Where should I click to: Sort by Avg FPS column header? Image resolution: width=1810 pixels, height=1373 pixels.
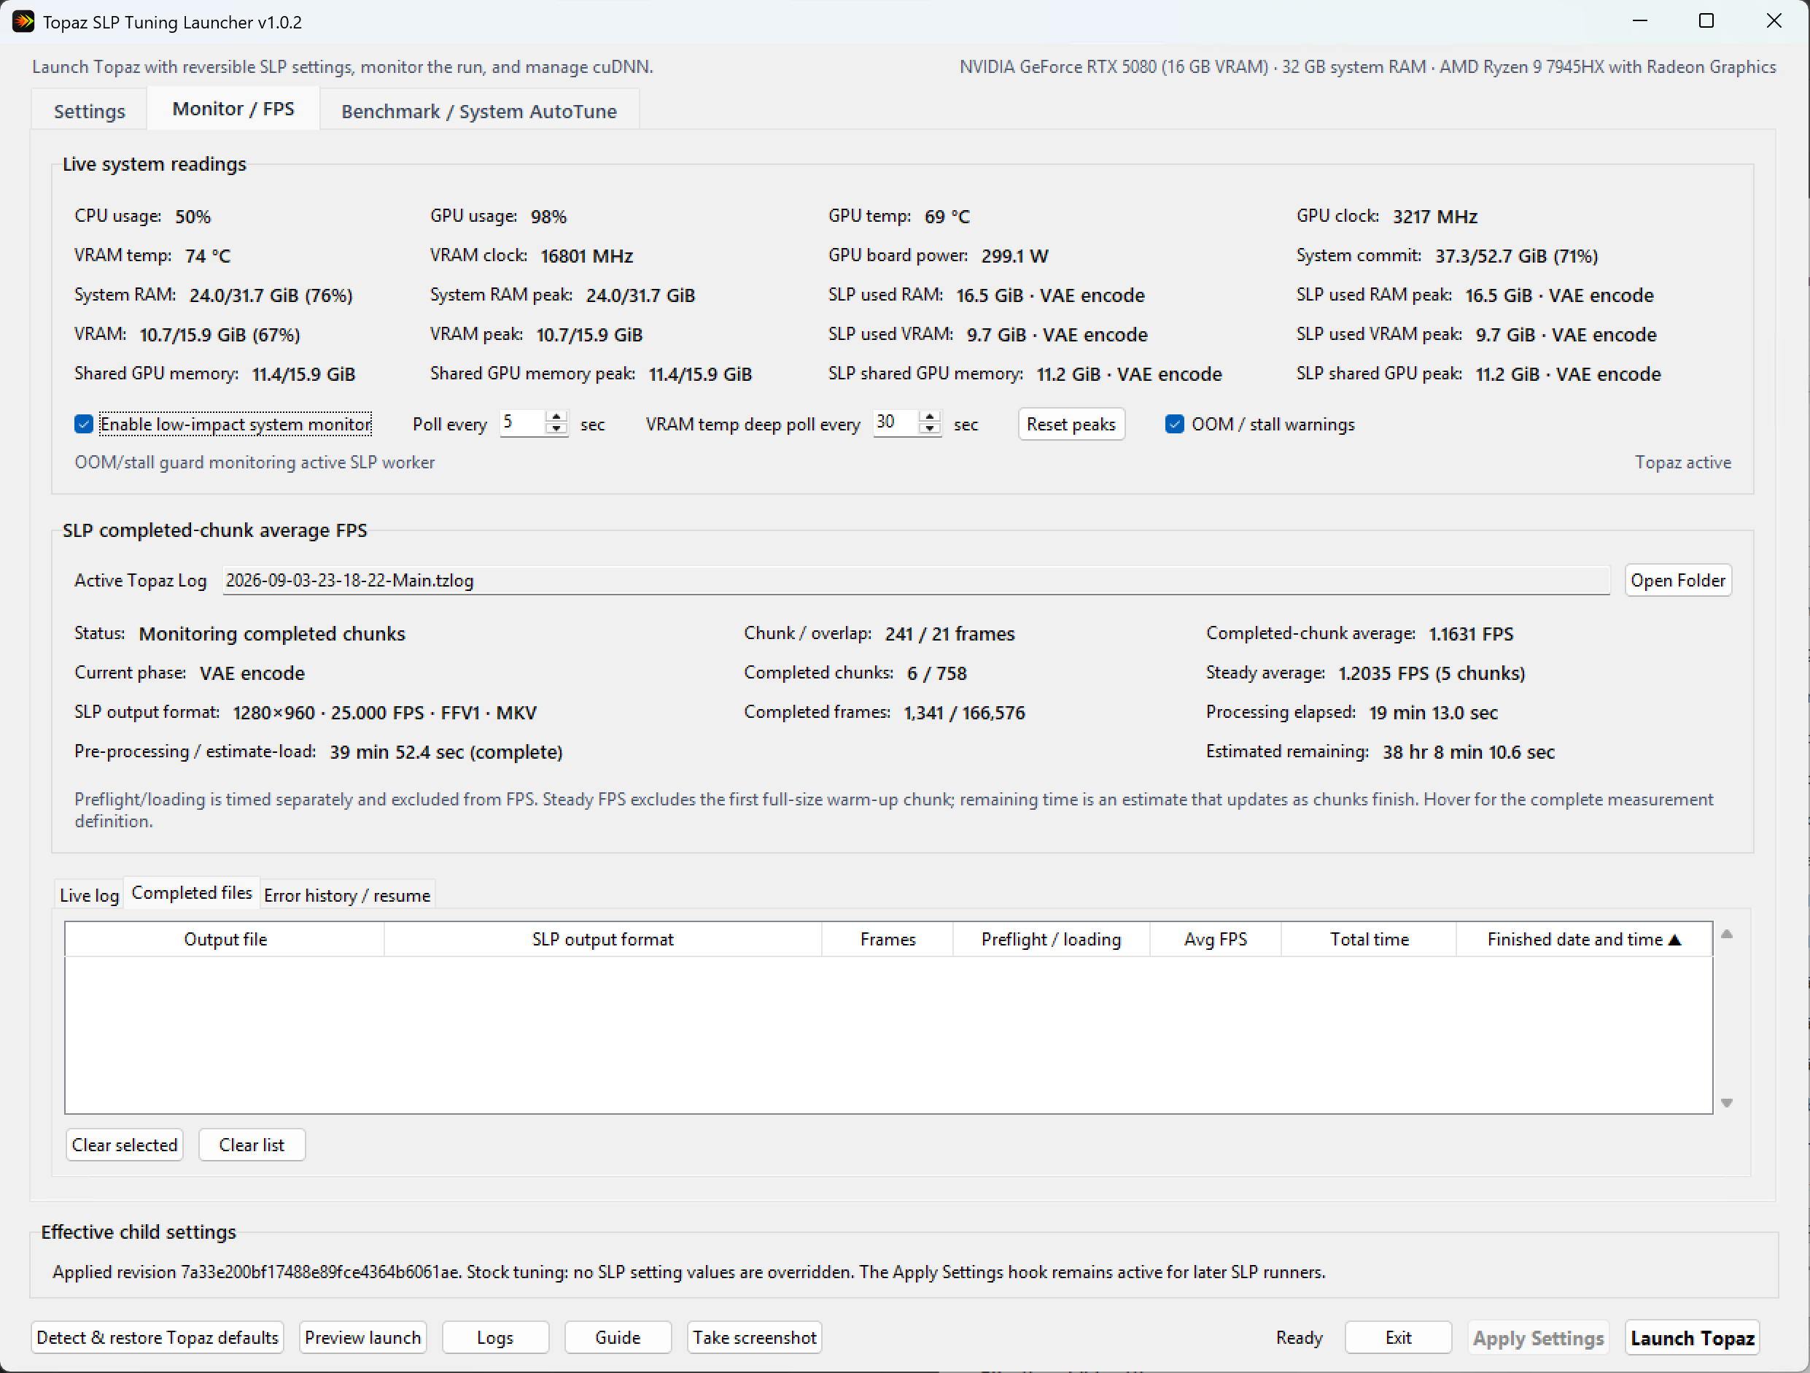click(x=1215, y=939)
